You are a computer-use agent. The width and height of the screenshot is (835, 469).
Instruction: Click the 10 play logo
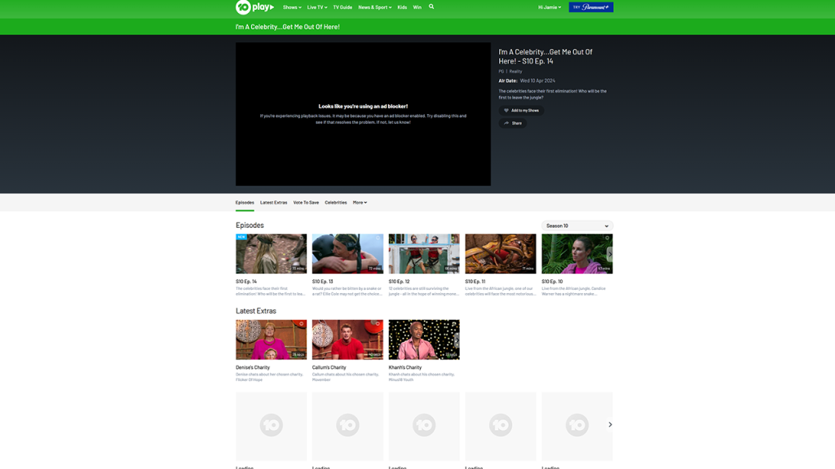pos(254,7)
